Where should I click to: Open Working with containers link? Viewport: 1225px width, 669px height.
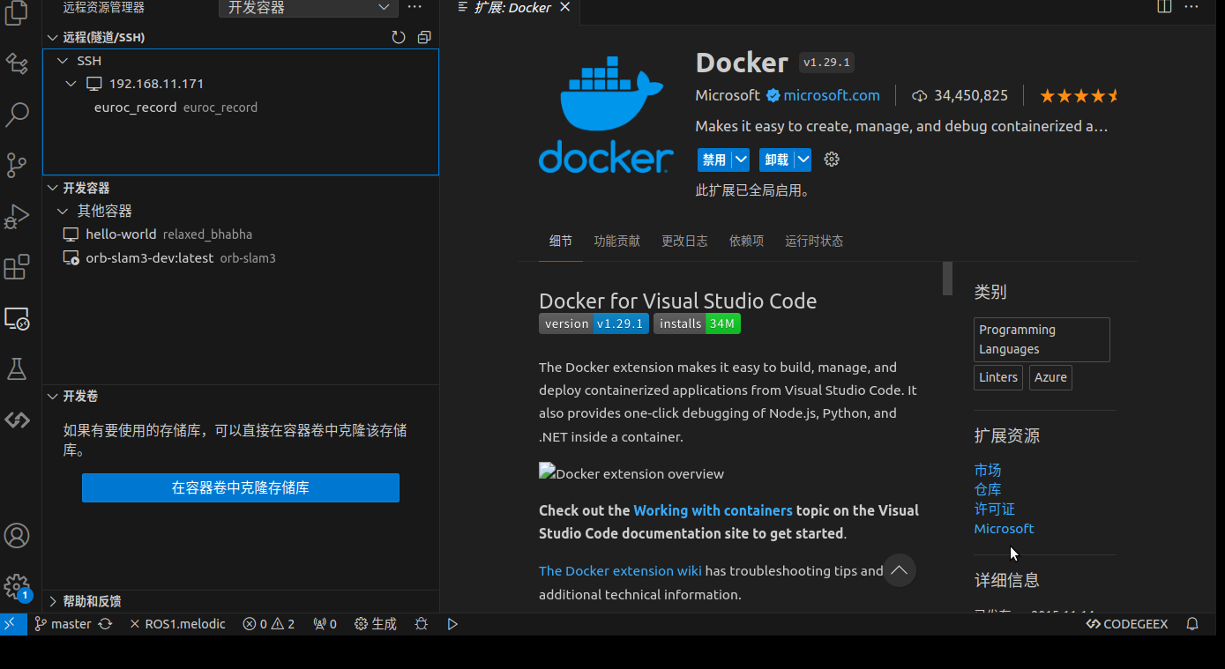pyautogui.click(x=713, y=510)
